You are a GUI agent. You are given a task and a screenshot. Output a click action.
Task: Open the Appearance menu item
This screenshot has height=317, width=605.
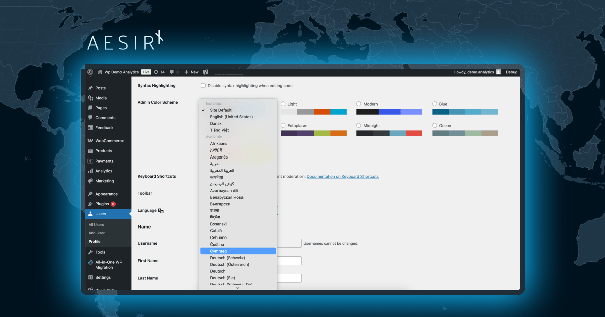point(108,194)
